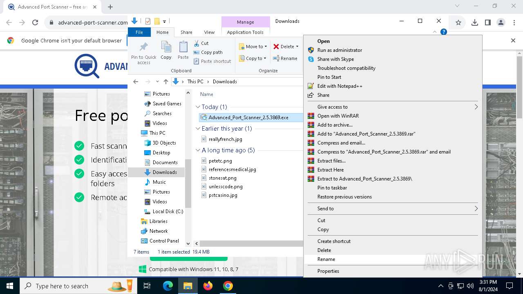Open Microsoft Edge from taskbar

click(168, 286)
